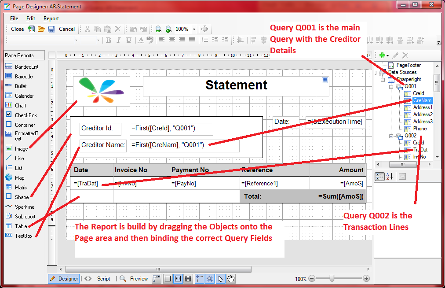Toggle Bold formatting

[109, 40]
